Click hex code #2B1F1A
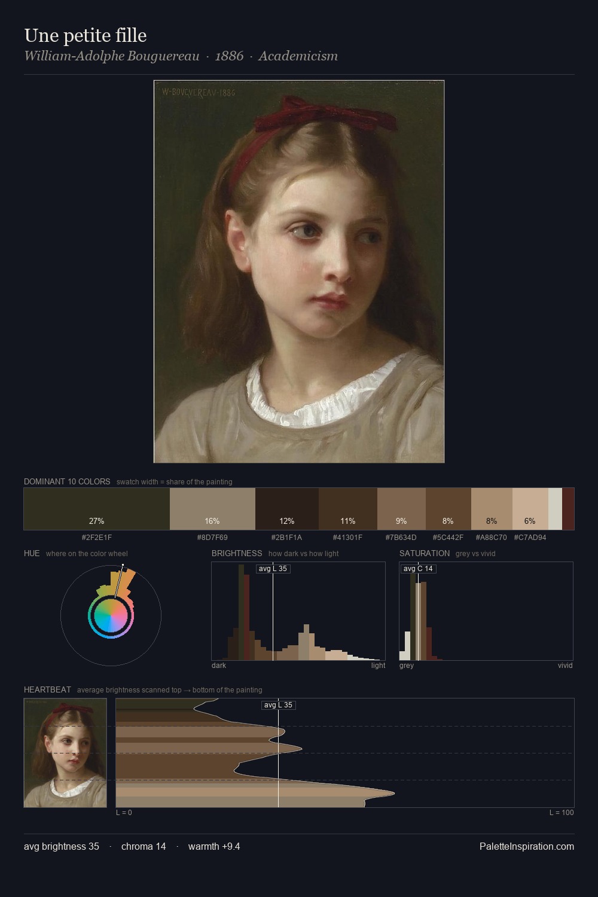The width and height of the screenshot is (598, 897). pyautogui.click(x=287, y=537)
